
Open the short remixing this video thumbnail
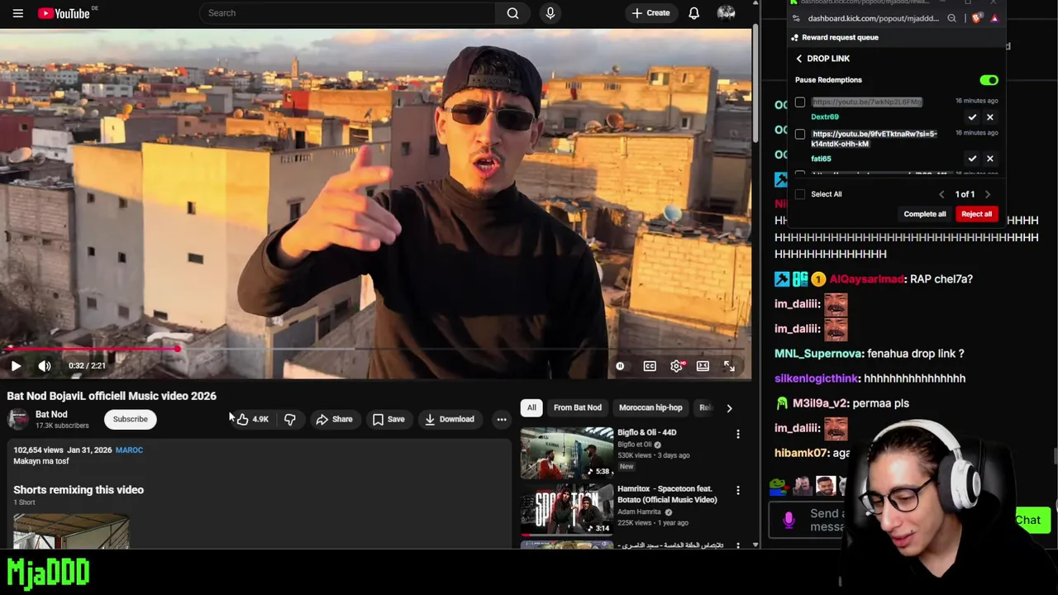point(71,531)
